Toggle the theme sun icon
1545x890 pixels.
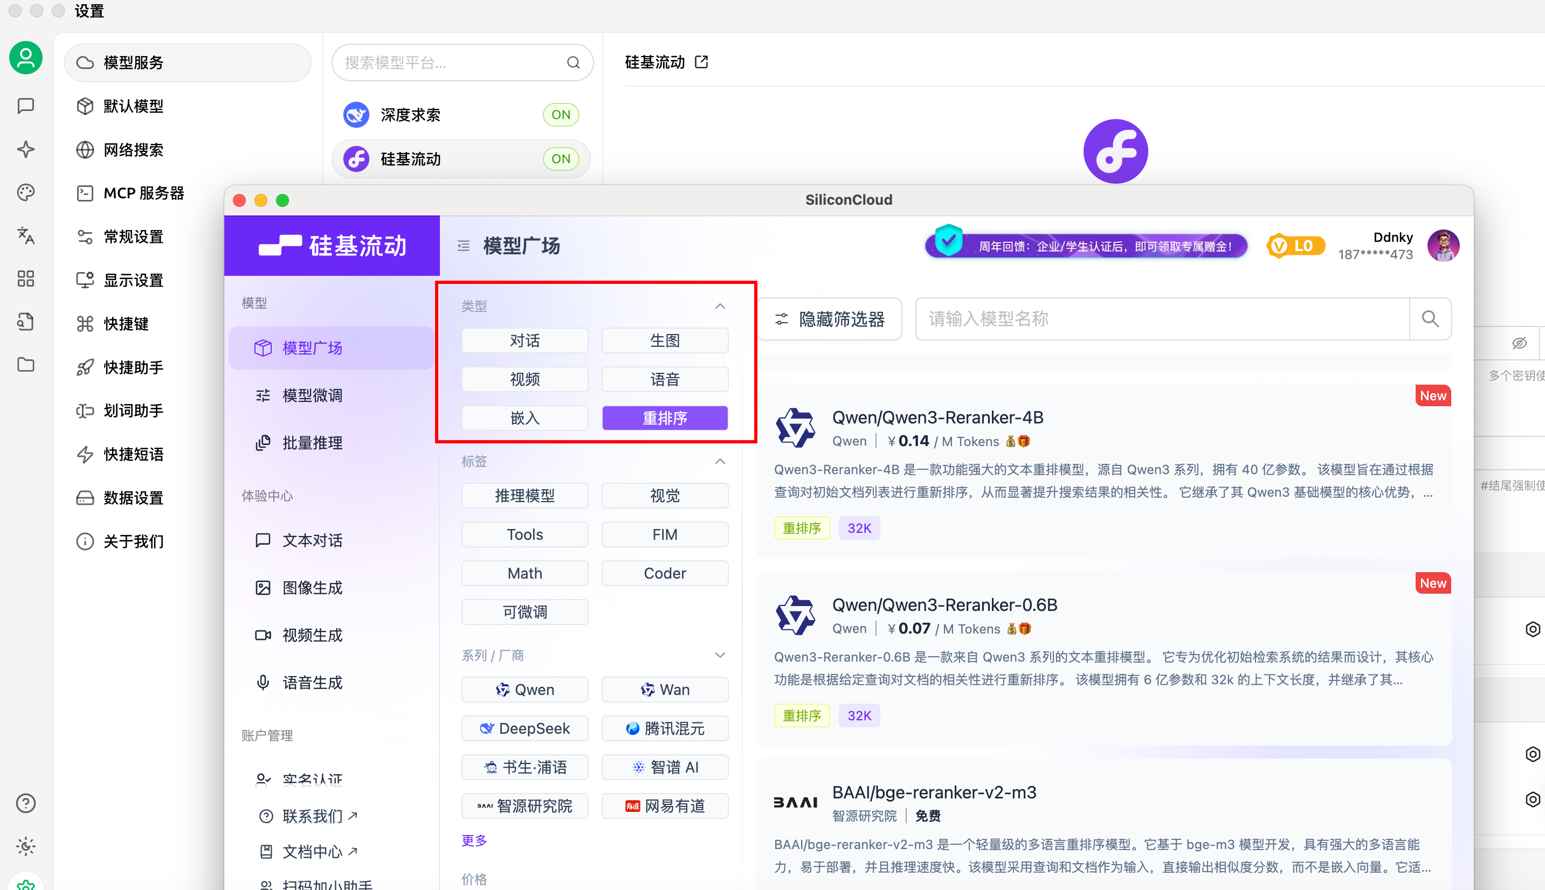pyautogui.click(x=26, y=846)
